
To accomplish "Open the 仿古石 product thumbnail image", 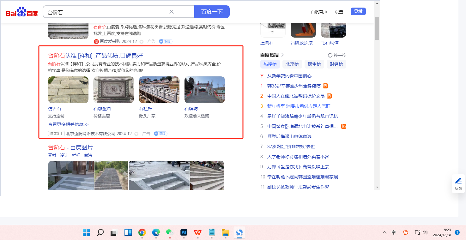I will 68,90.
